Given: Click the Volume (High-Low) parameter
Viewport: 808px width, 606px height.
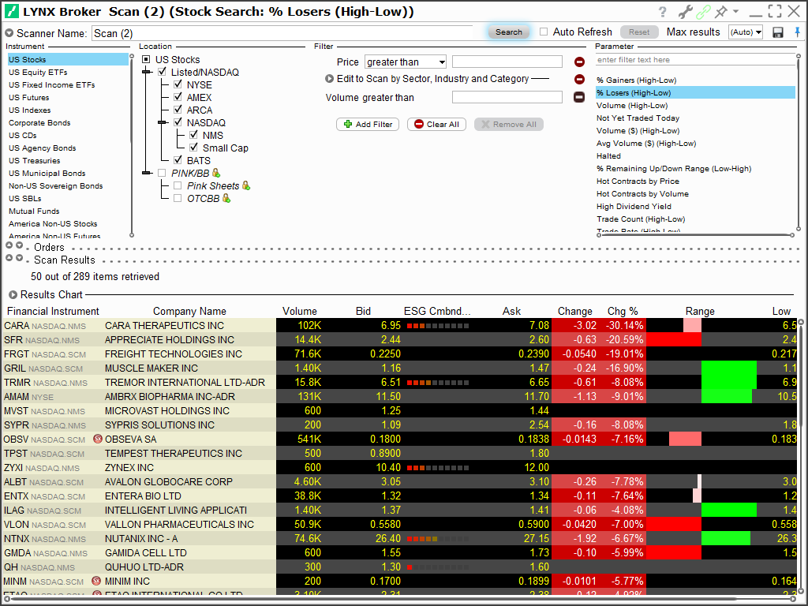Looking at the screenshot, I should 632,105.
